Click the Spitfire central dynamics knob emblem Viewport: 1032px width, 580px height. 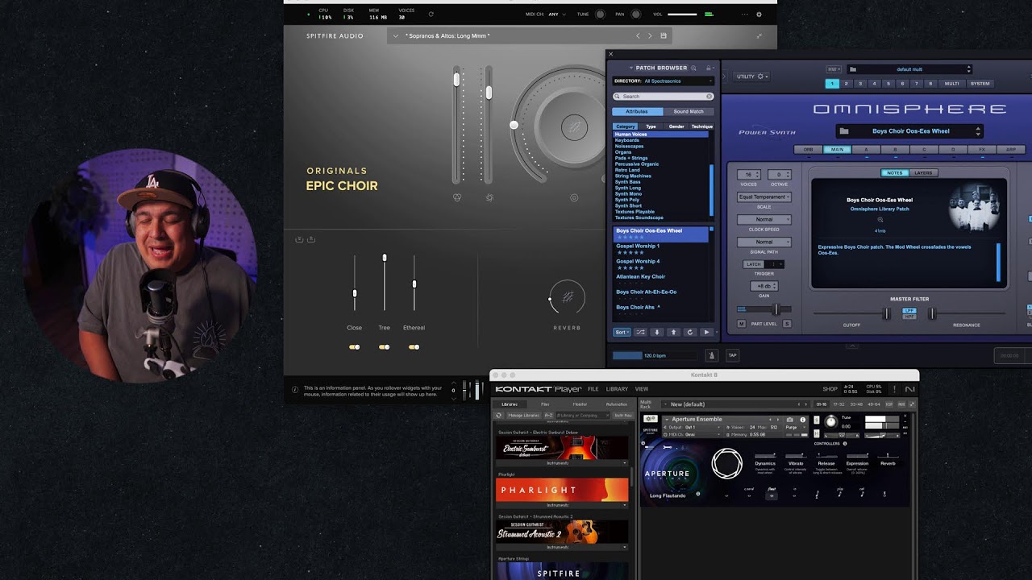574,127
